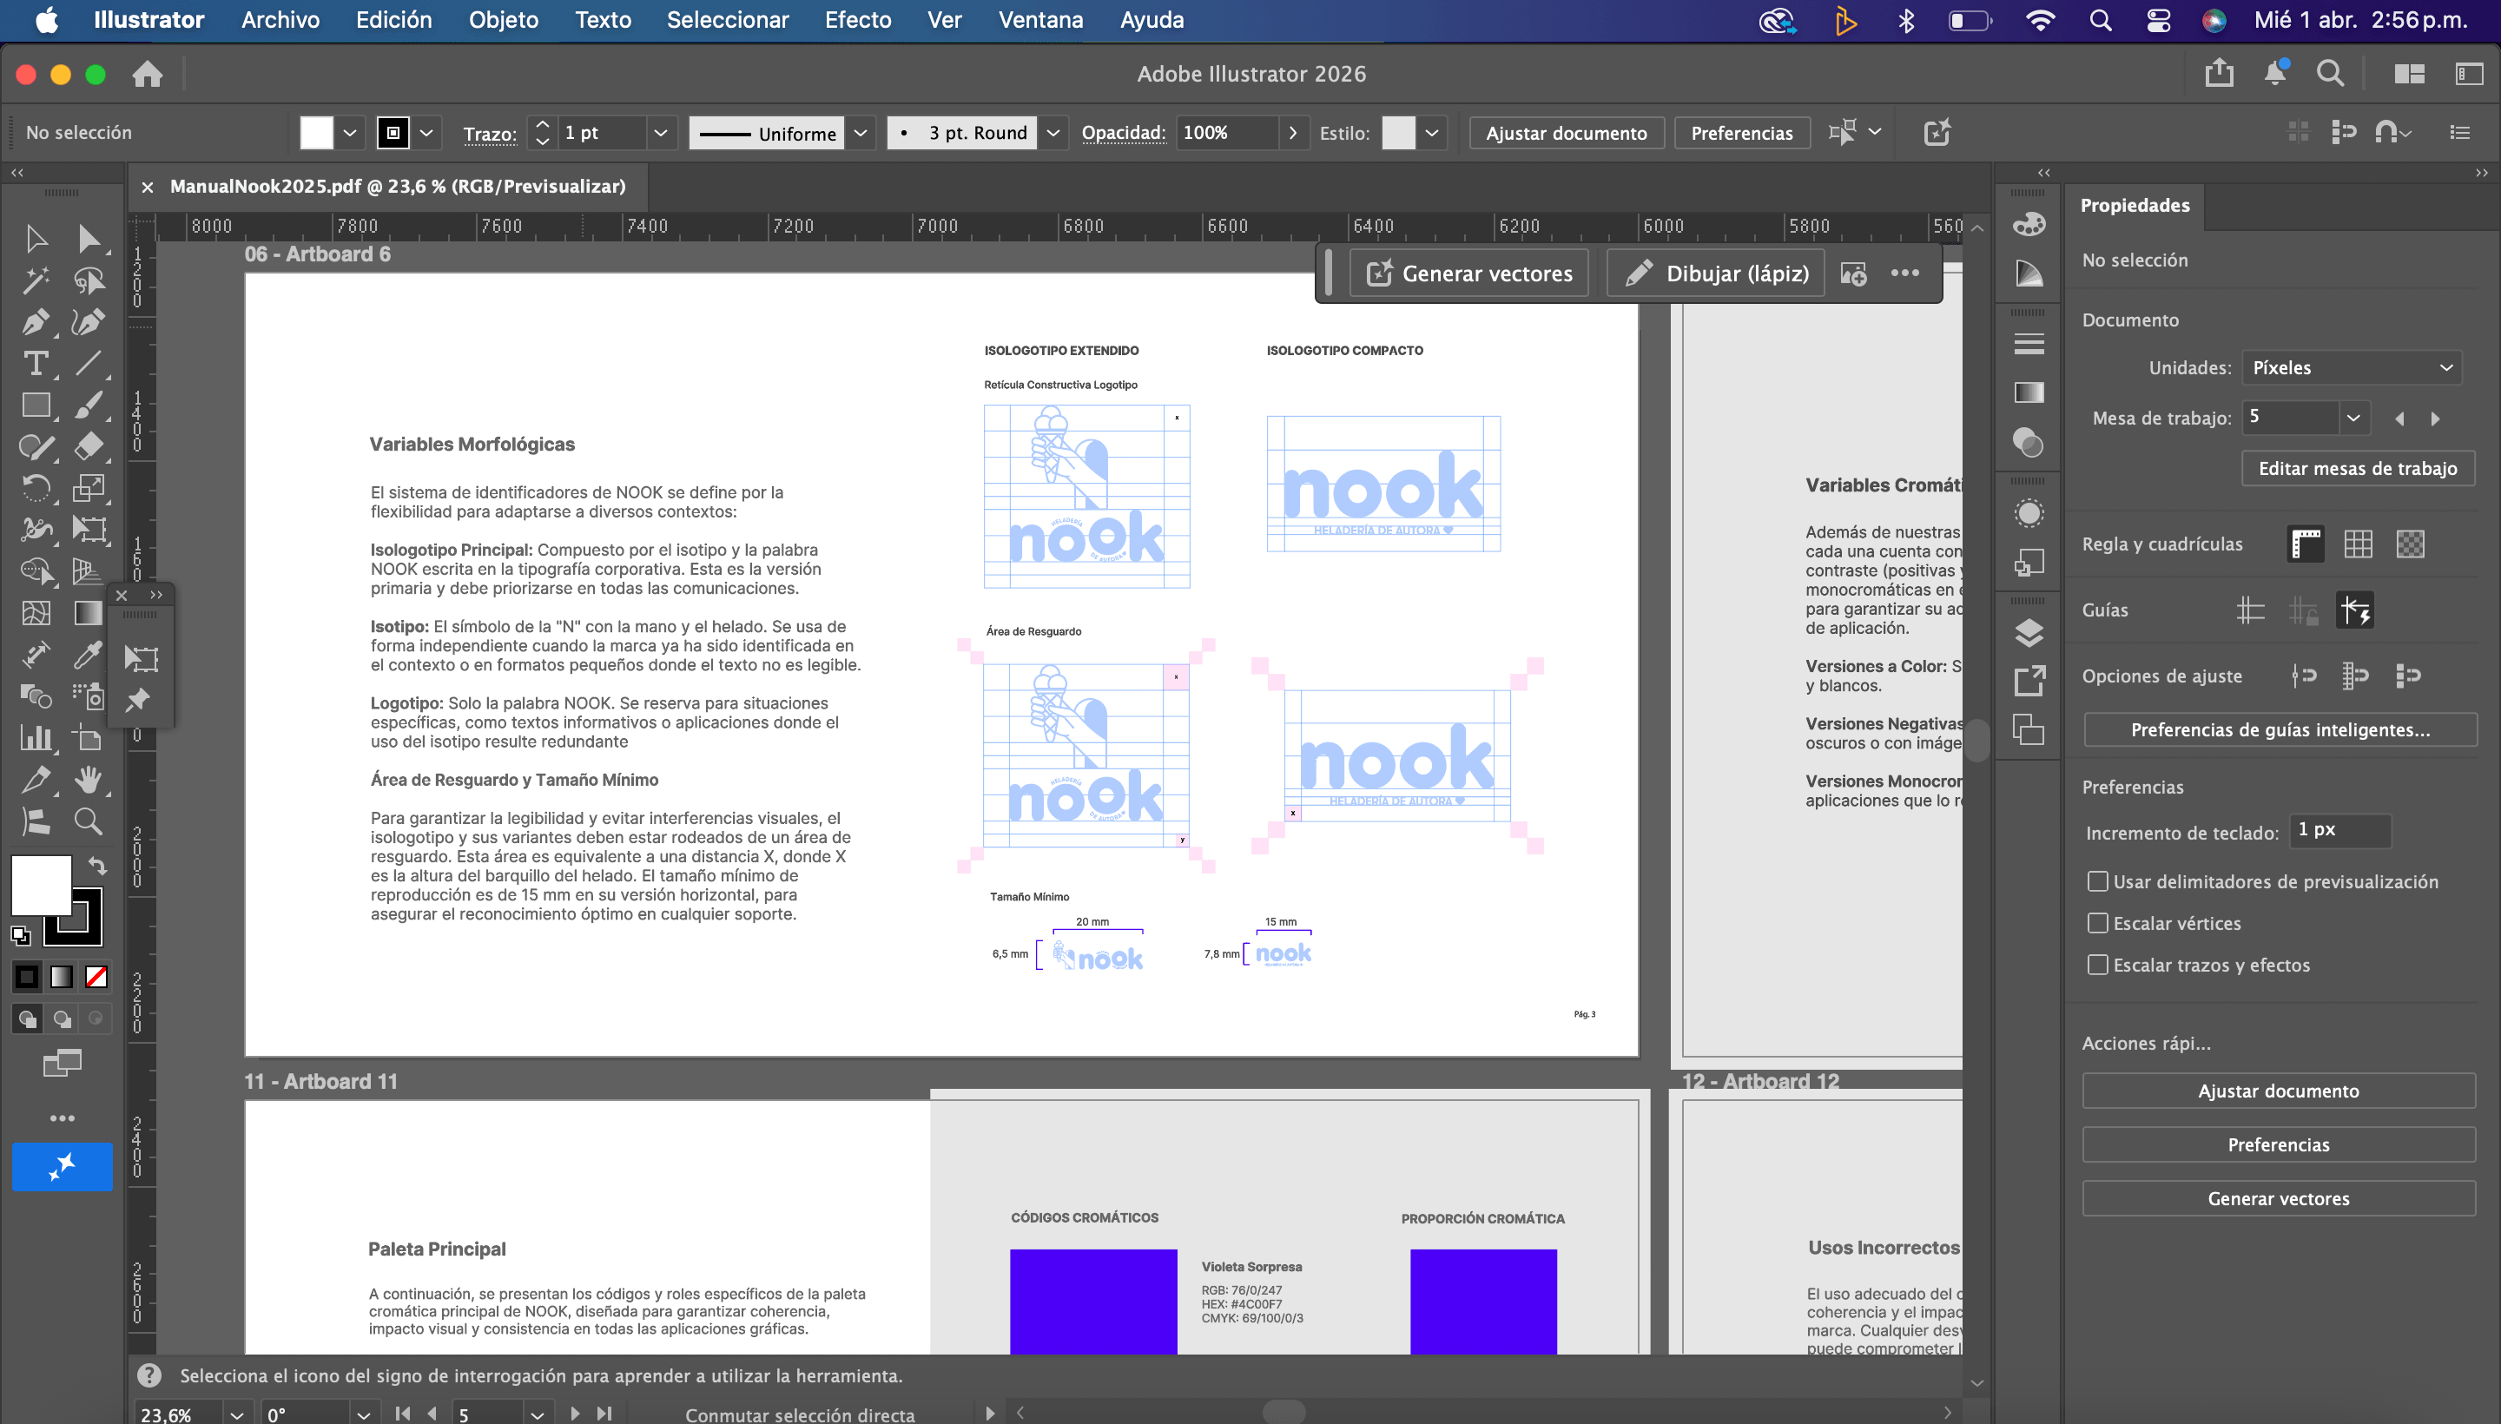Show the grid from Regla y cuadrículas
Image resolution: width=2501 pixels, height=1424 pixels.
click(2357, 544)
